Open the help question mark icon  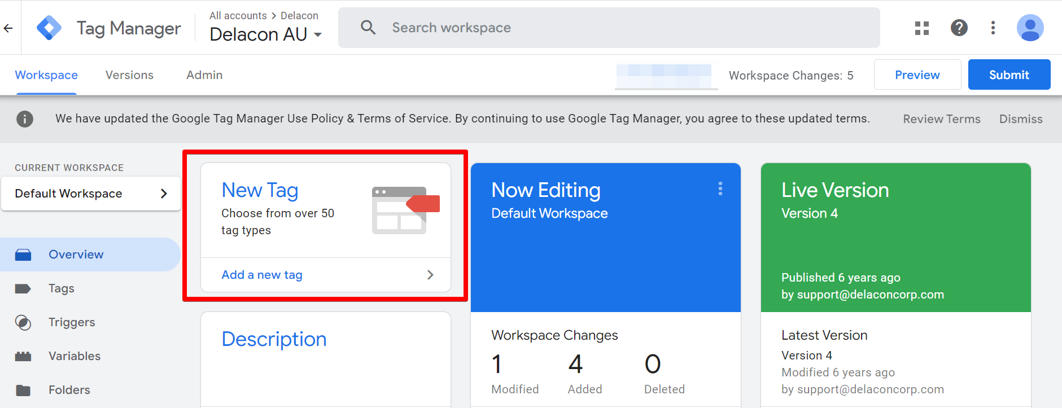pyautogui.click(x=959, y=28)
